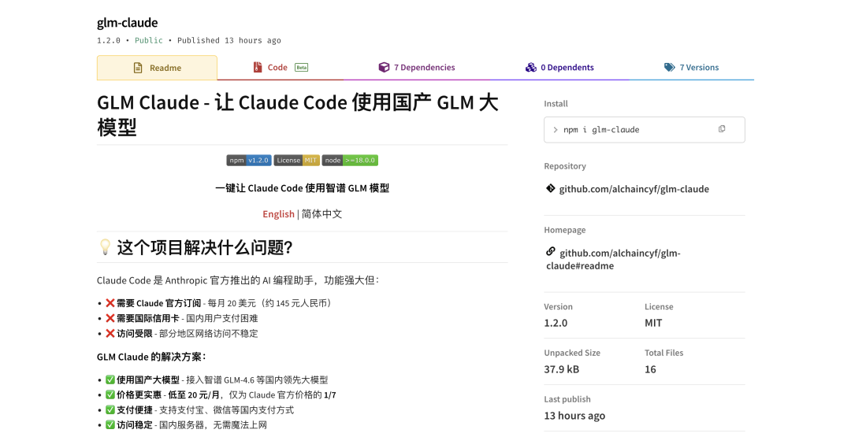Switch README language to English
Screen dimensions: 851x437
(x=278, y=214)
